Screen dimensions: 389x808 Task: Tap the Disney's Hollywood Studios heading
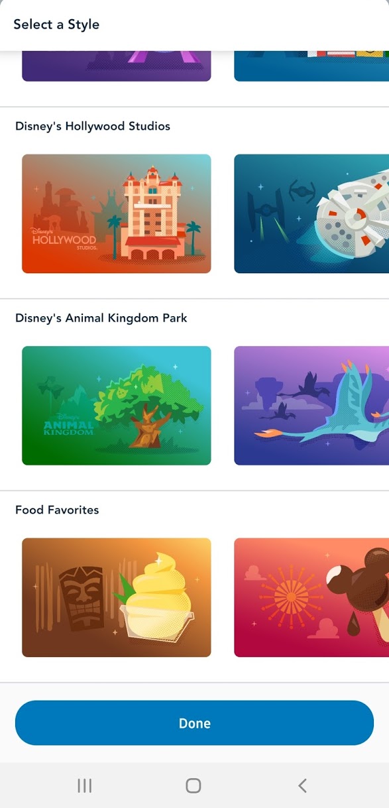pyautogui.click(x=93, y=126)
